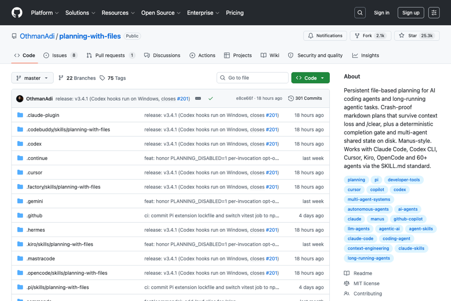Image resolution: width=451 pixels, height=301 pixels.
Task: View the 75 Tags link
Action: [113, 78]
